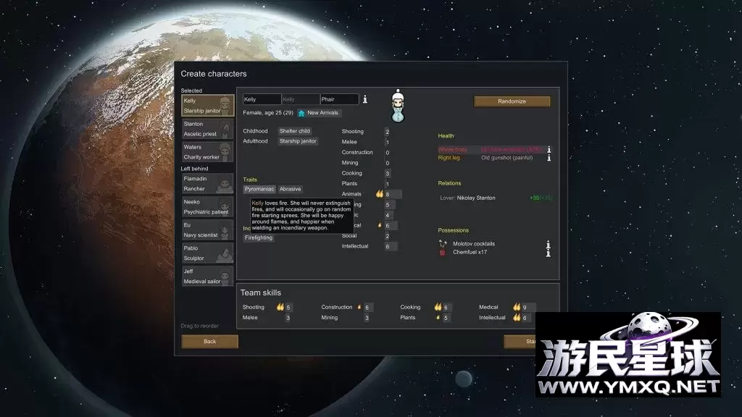Click the Shooting skill row label
The image size is (742, 417).
click(x=353, y=132)
